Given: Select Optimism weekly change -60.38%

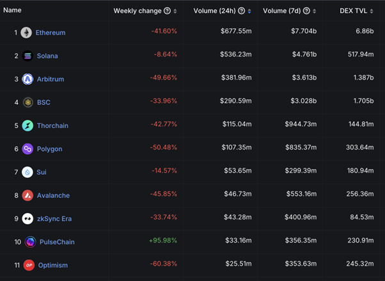Looking at the screenshot, I should [164, 264].
